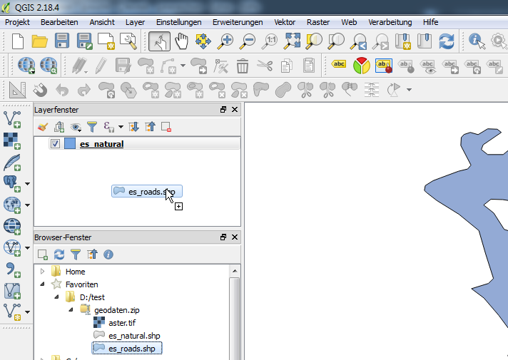Click Expand All in Layerfenster toolbar

134,127
